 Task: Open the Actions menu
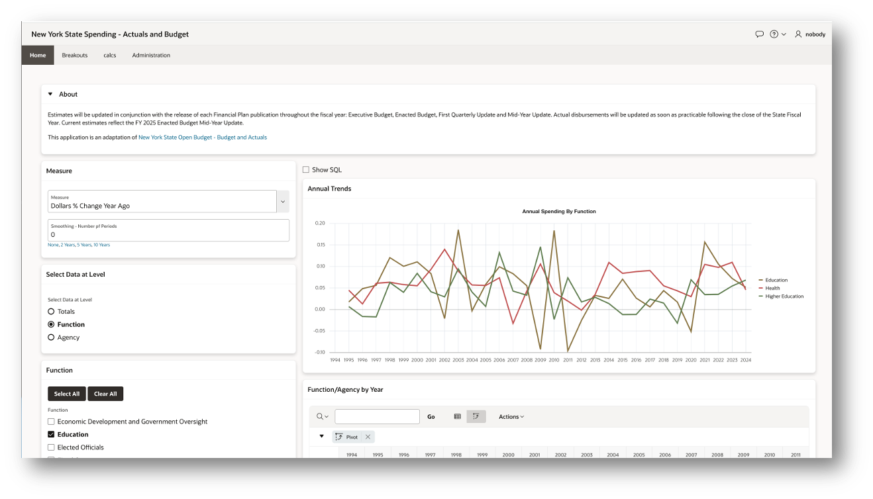click(x=511, y=416)
